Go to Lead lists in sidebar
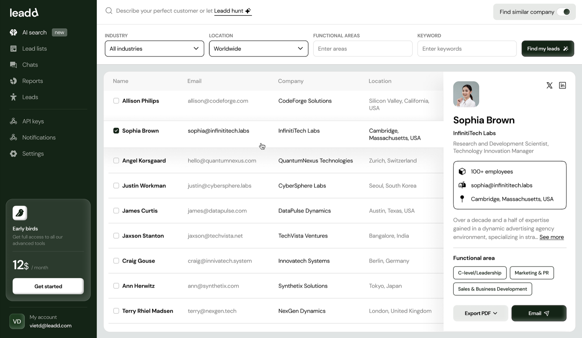 [x=34, y=49]
